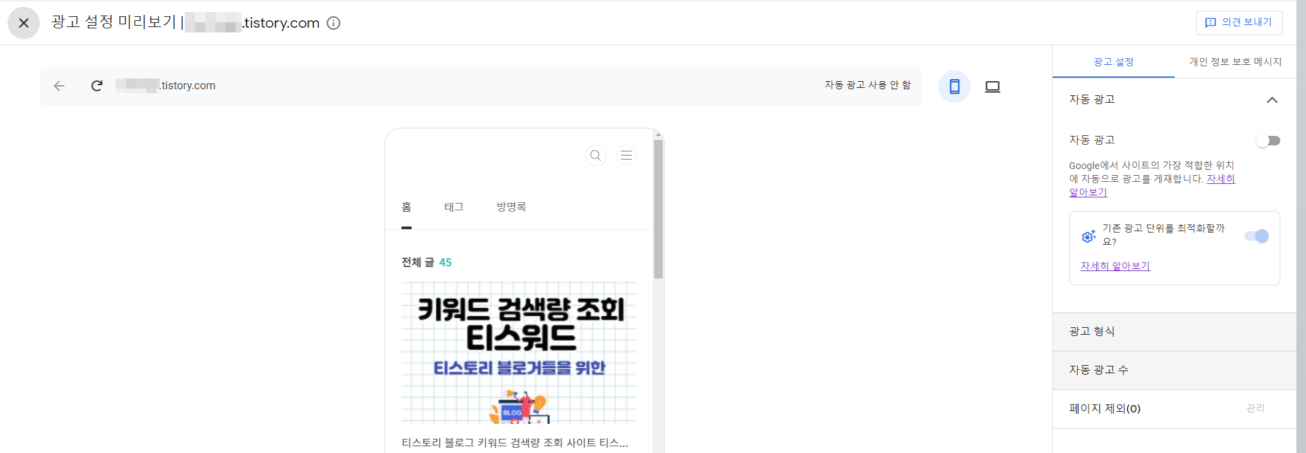The height and width of the screenshot is (453, 1306).
Task: Click 관리 next to 페이지 제외
Action: (x=1255, y=408)
